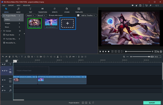
Task: Click the key register icon
Action: (150, 5)
